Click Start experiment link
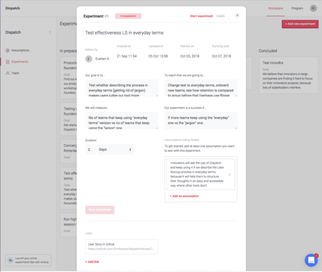 (202, 16)
